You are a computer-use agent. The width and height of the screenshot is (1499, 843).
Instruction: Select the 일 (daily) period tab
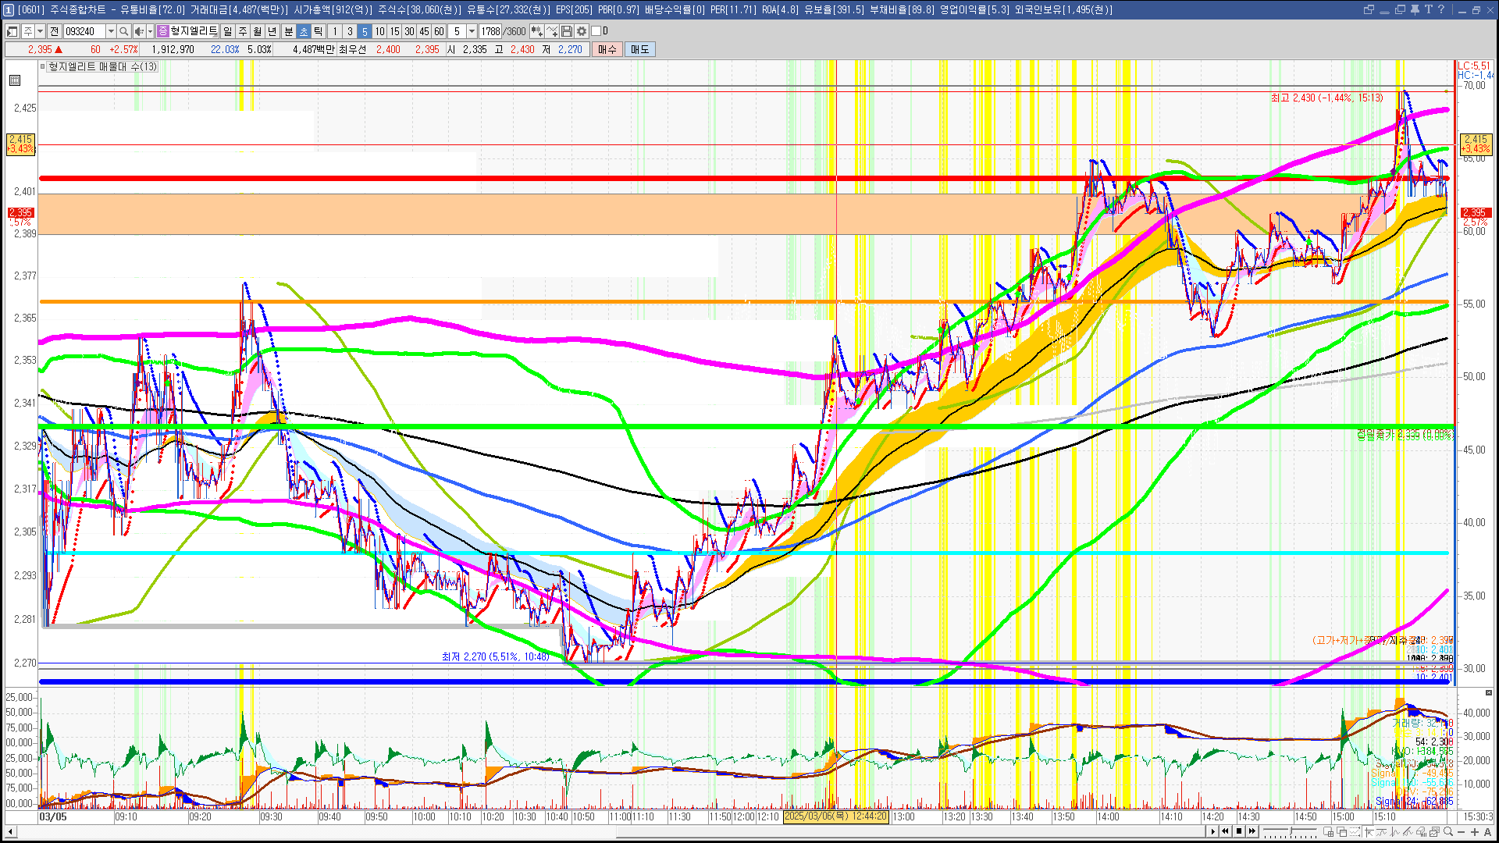pyautogui.click(x=227, y=31)
